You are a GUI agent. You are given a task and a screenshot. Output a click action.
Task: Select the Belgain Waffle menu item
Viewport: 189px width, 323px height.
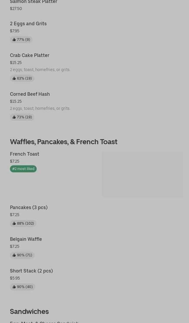point(26,239)
